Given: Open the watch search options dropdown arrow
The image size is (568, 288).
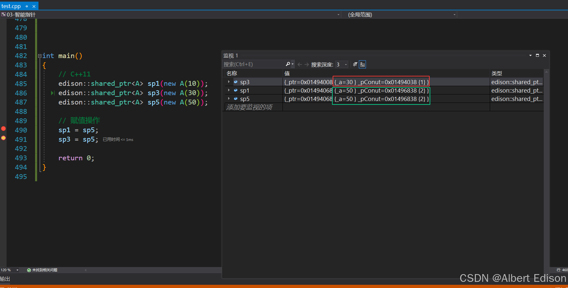Looking at the screenshot, I should pos(293,64).
